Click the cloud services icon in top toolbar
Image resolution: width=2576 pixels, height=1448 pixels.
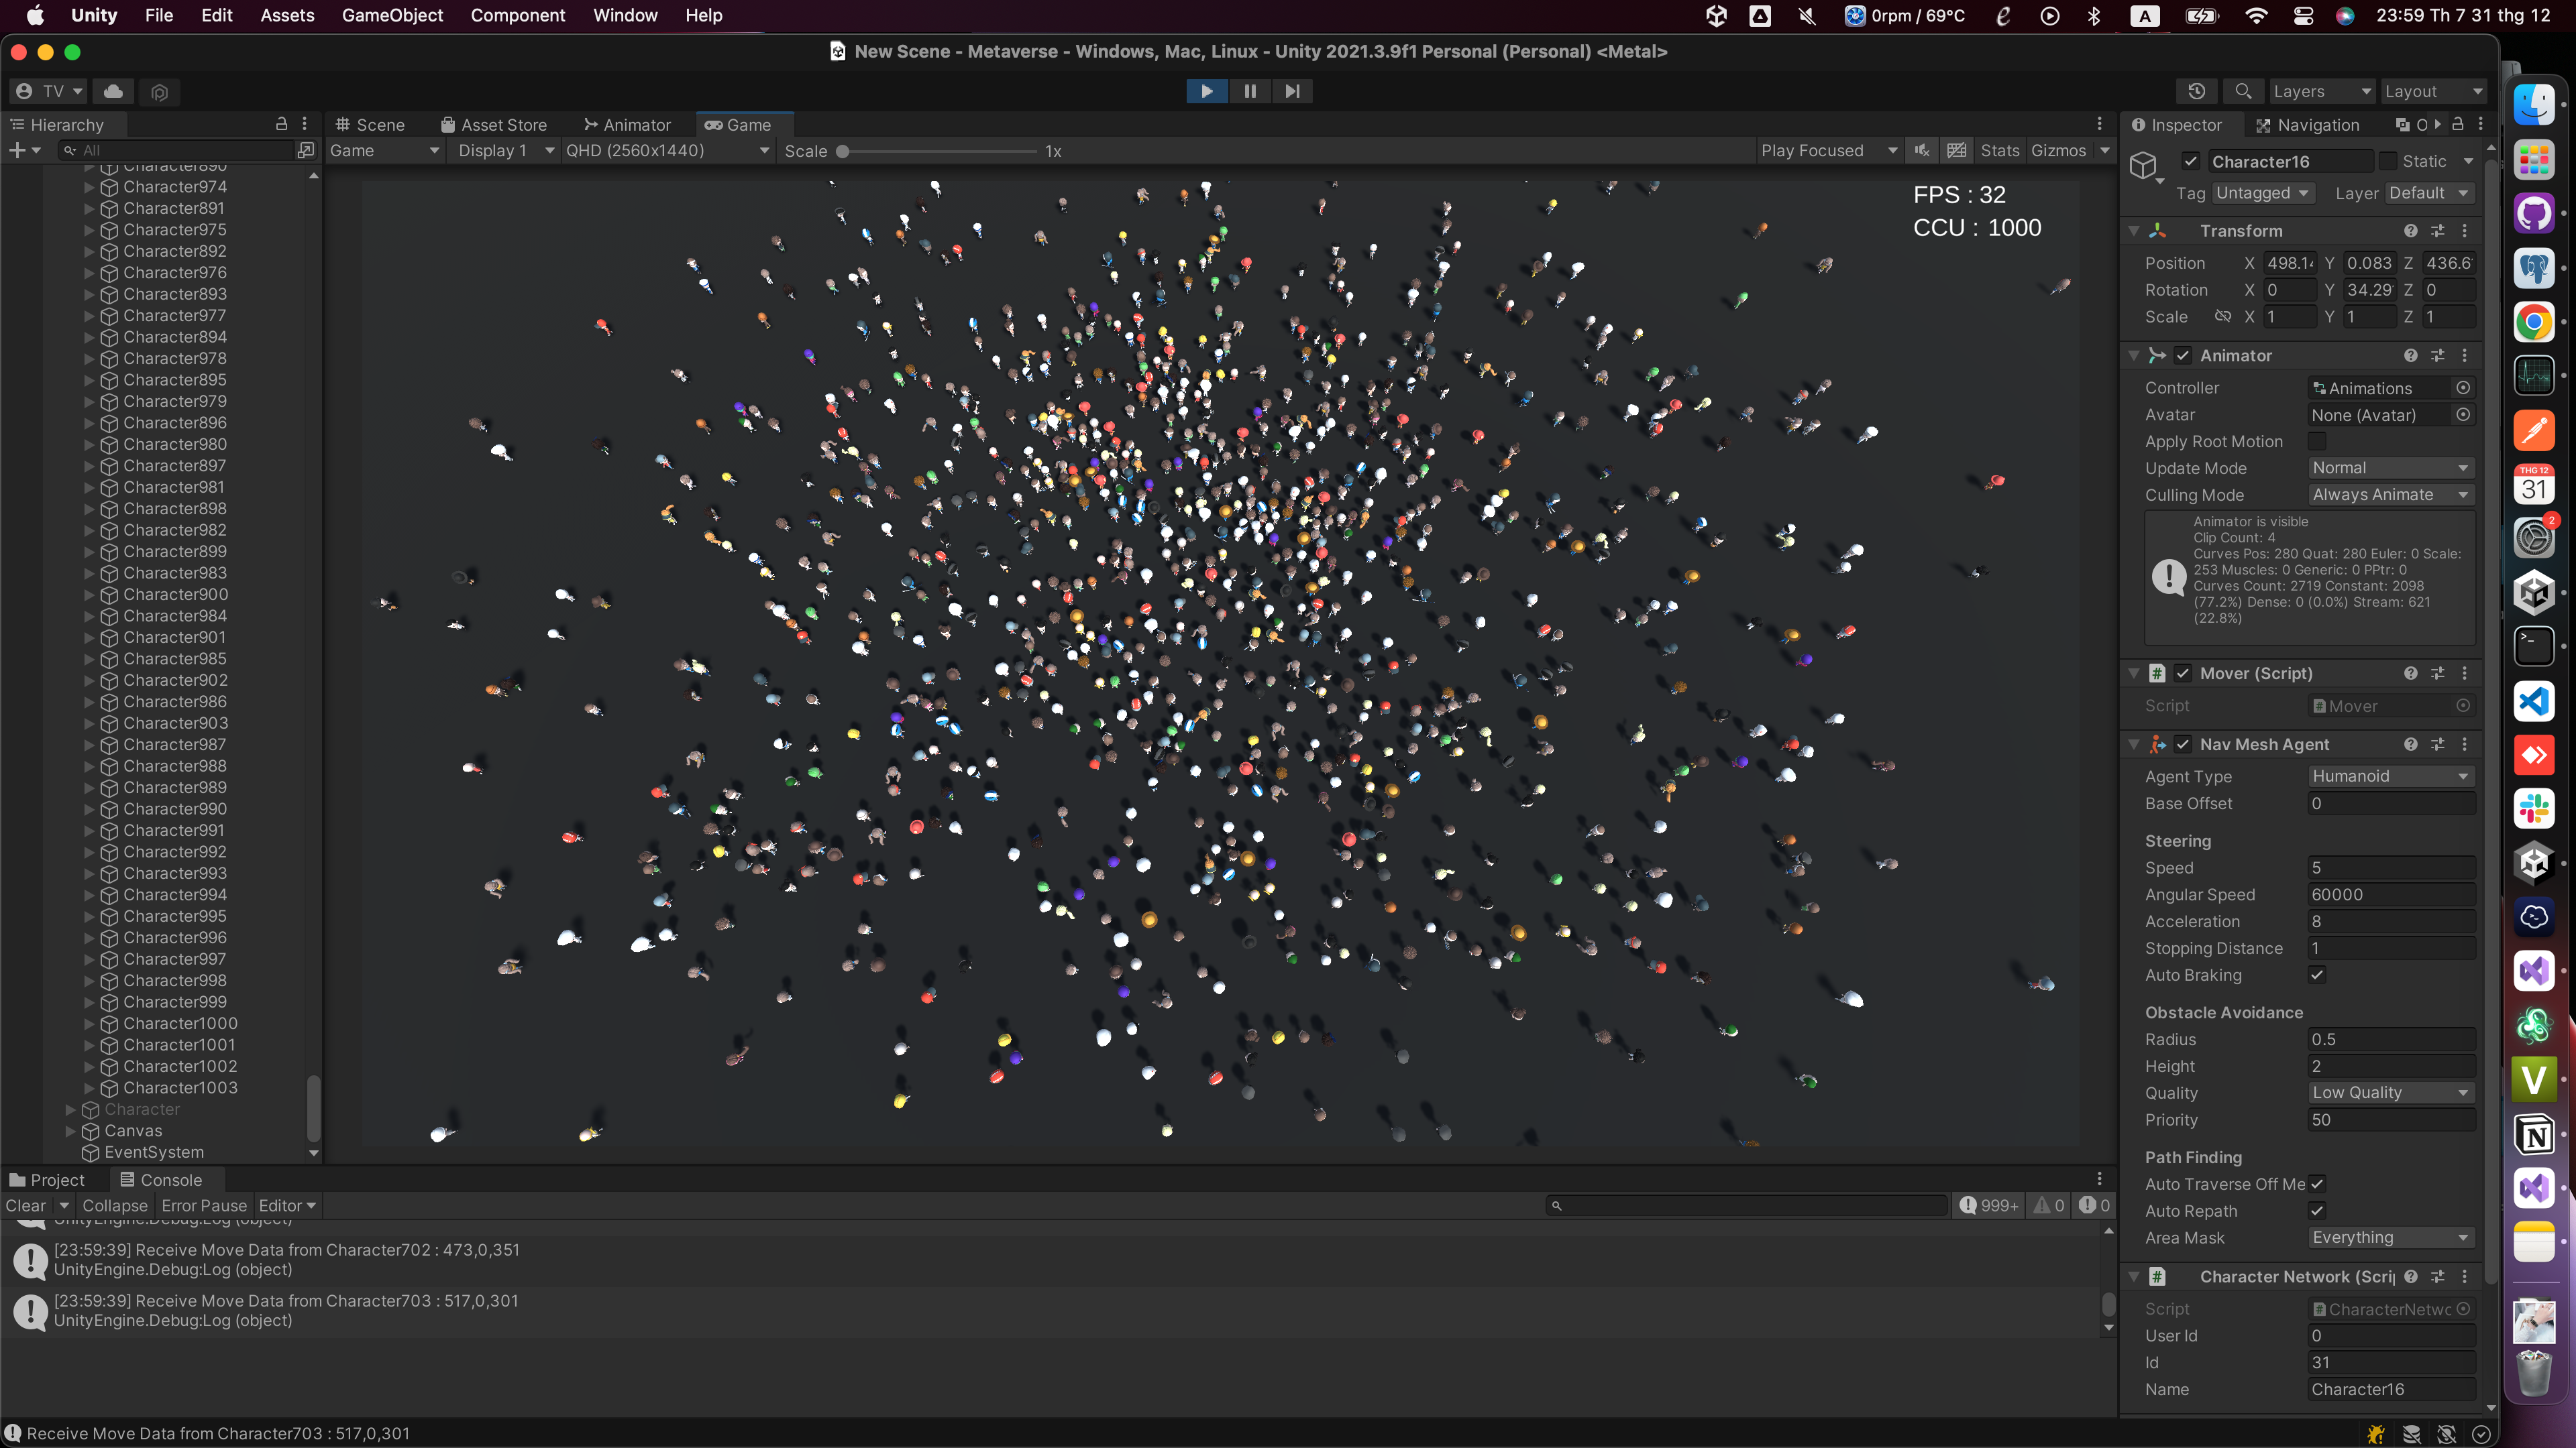(x=112, y=91)
